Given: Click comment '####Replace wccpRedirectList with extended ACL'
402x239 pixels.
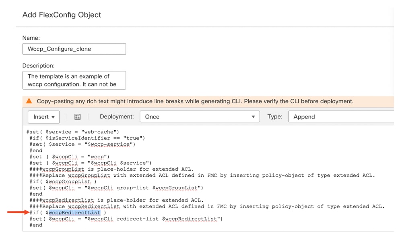Looking at the screenshot, I should pyautogui.click(x=207, y=206).
